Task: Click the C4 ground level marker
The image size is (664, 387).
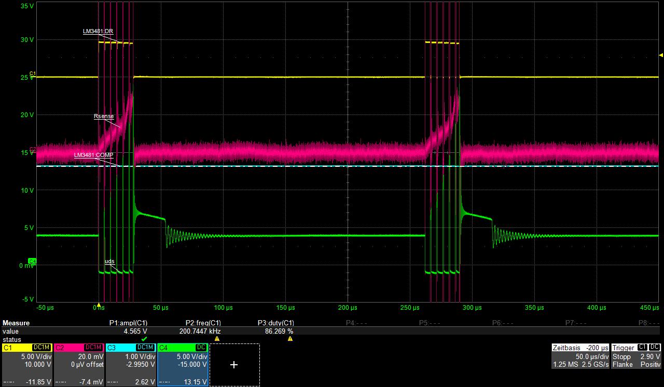Action: click(32, 261)
